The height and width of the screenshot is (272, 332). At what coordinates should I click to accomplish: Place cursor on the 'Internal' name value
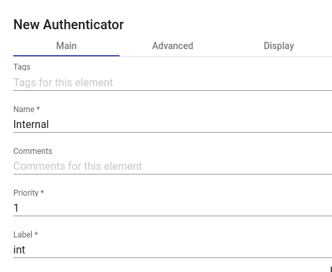[31, 124]
